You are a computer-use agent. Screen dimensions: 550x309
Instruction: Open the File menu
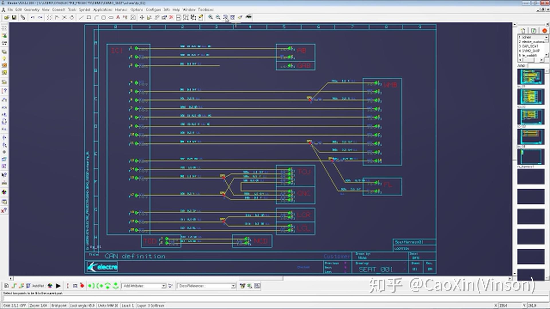(10, 10)
